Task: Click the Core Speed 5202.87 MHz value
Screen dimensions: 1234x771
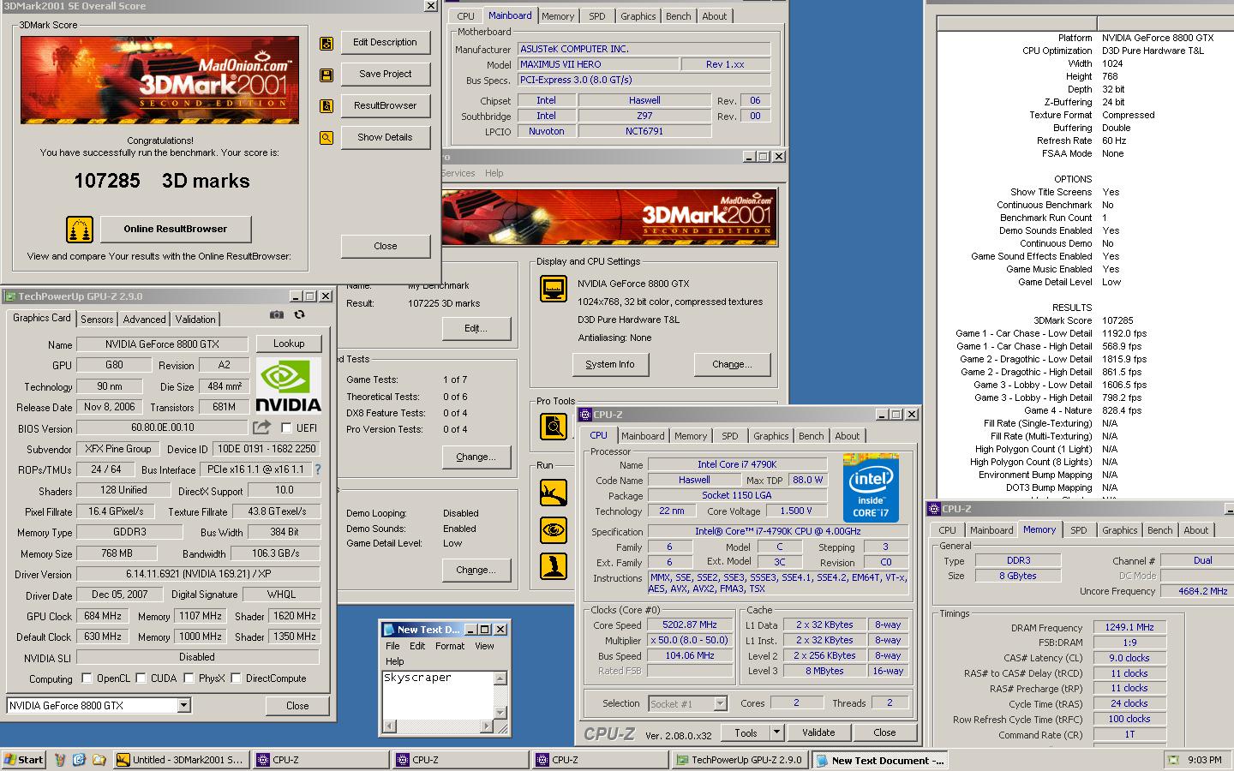Action: pos(691,625)
